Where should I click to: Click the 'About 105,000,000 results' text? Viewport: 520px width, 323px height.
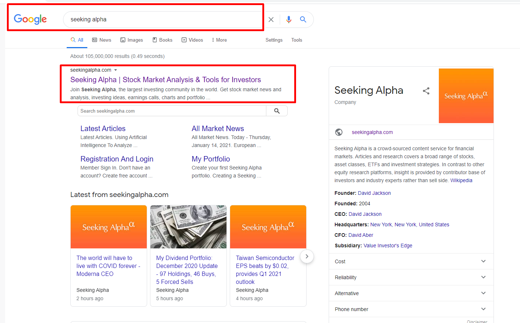tap(117, 56)
